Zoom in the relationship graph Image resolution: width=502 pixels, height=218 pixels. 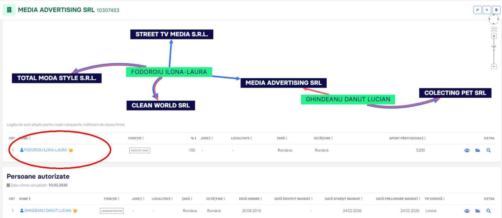coord(494,36)
